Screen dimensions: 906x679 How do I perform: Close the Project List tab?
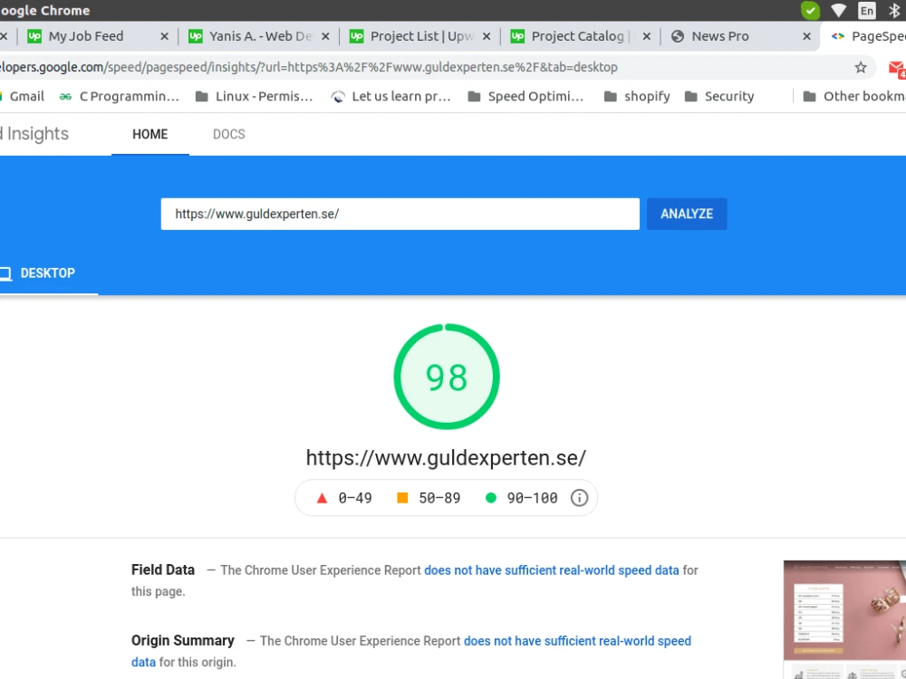coord(487,36)
